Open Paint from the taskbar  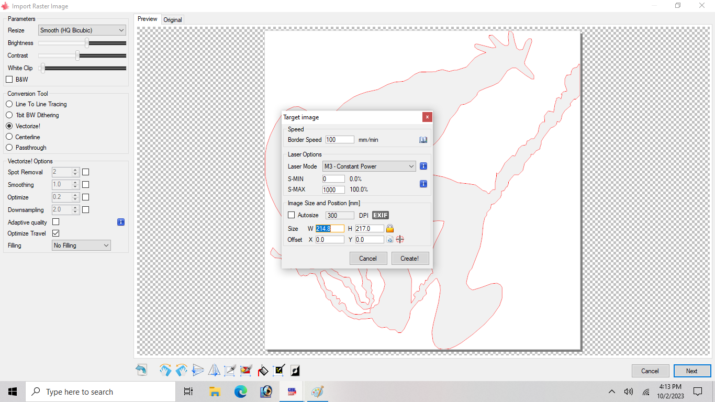[x=317, y=392]
